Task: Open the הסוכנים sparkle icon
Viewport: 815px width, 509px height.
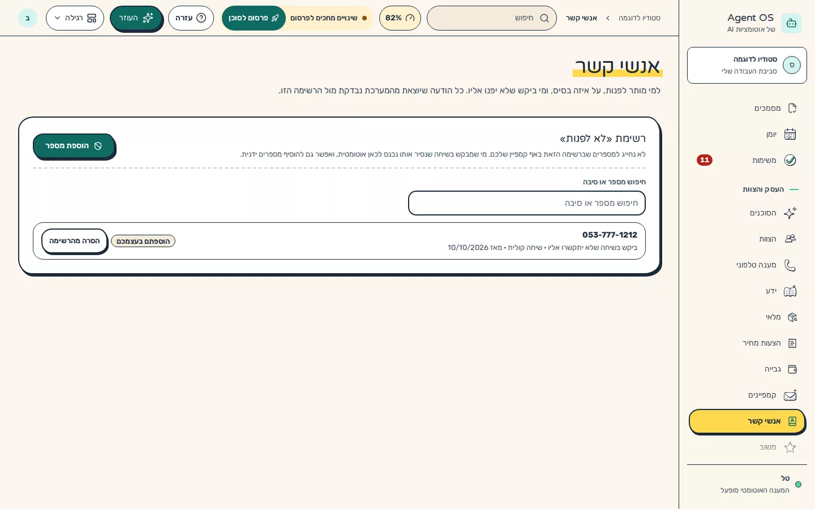Action: pos(791,213)
